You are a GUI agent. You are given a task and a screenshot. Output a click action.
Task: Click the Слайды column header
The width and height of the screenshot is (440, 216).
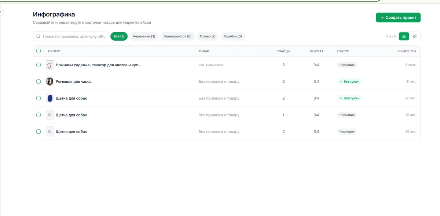(283, 51)
